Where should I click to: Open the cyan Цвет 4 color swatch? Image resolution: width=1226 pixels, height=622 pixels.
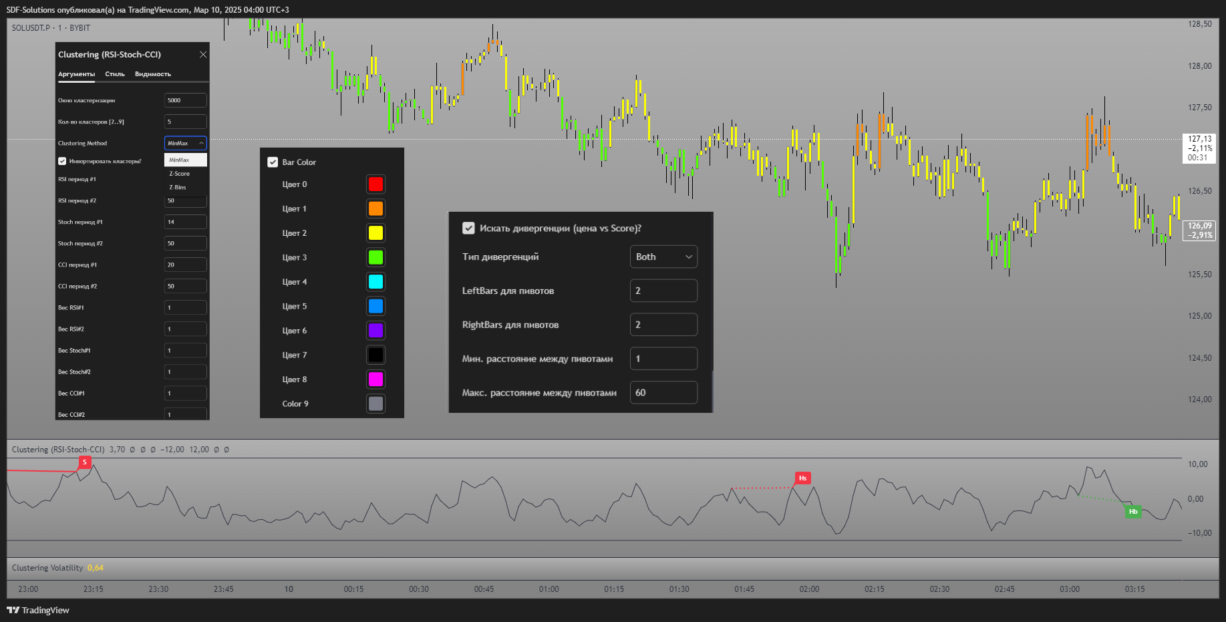pyautogui.click(x=375, y=281)
